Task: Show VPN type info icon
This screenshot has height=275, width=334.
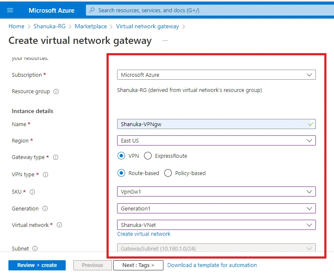Action: click(x=45, y=175)
